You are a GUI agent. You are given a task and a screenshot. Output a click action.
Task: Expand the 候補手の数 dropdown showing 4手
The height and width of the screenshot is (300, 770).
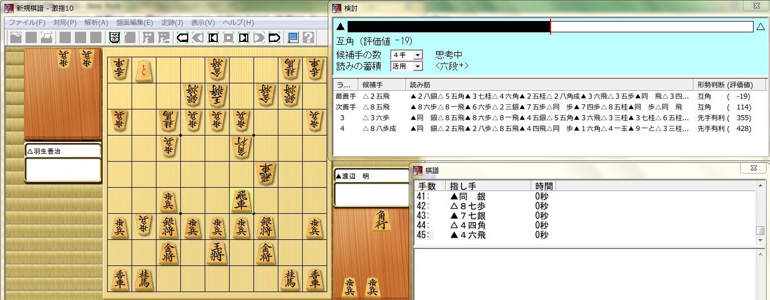coord(418,55)
